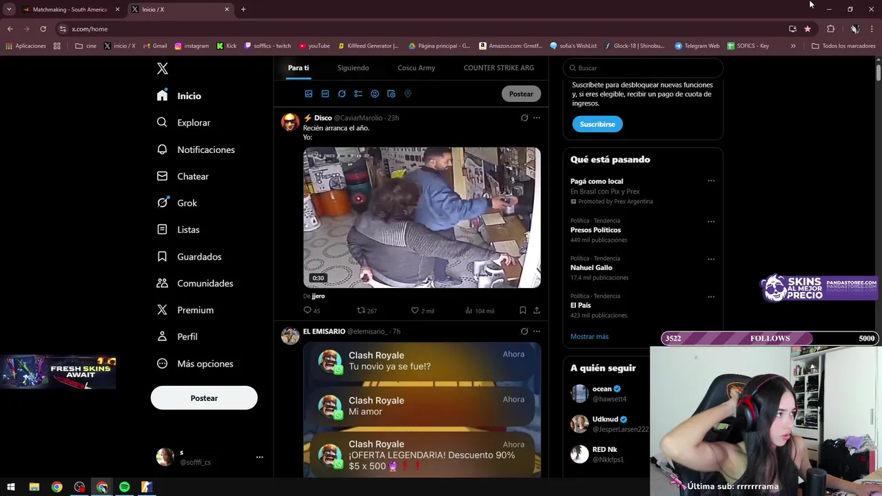882x496 pixels.
Task: Open options for Presos Políticos trend
Action: point(711,222)
